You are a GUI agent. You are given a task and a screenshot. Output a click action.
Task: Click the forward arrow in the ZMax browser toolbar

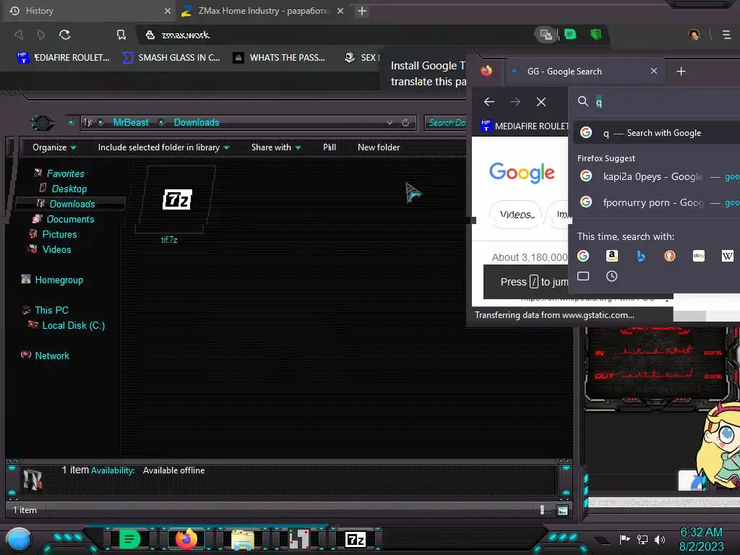[41, 35]
